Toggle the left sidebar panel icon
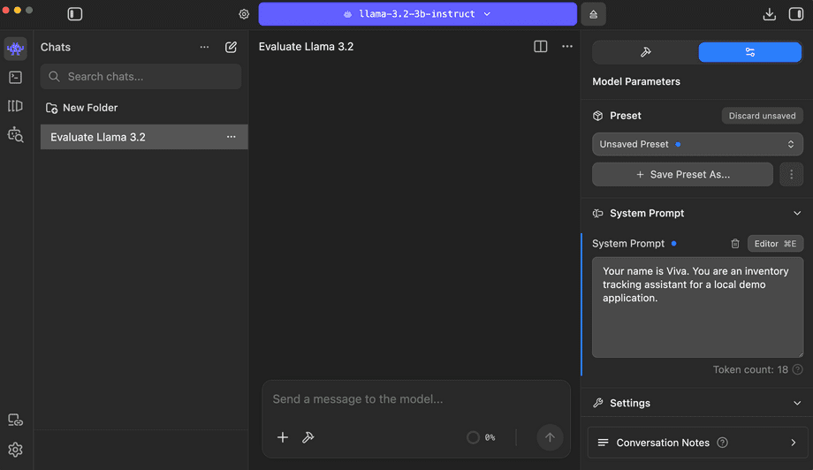This screenshot has height=470, width=813. pyautogui.click(x=74, y=14)
